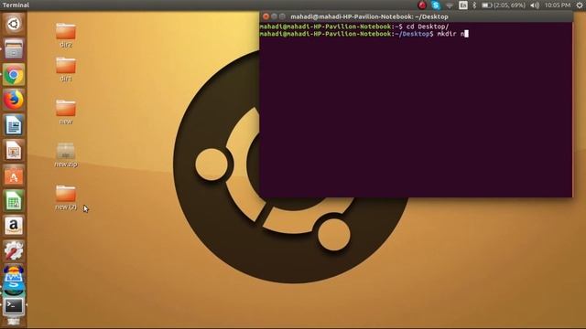
Task: Open the Skype indicator in top panel
Action: pyautogui.click(x=436, y=5)
